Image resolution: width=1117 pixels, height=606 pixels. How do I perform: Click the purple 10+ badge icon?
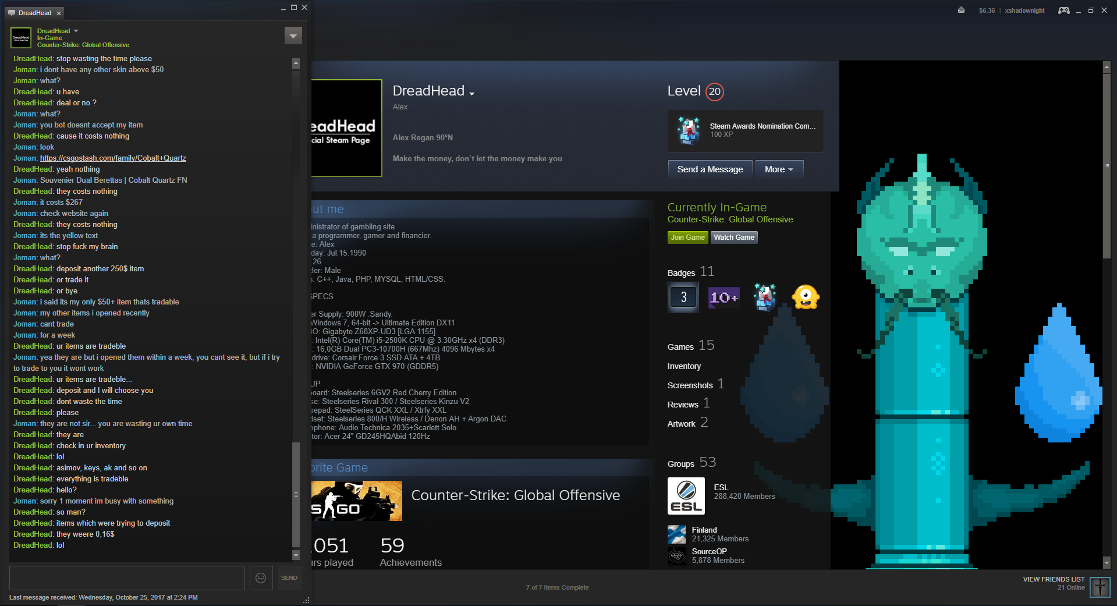[724, 297]
